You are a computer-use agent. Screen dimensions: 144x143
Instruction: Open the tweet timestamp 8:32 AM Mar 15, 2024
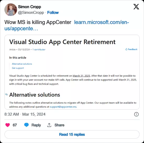pos(25,114)
